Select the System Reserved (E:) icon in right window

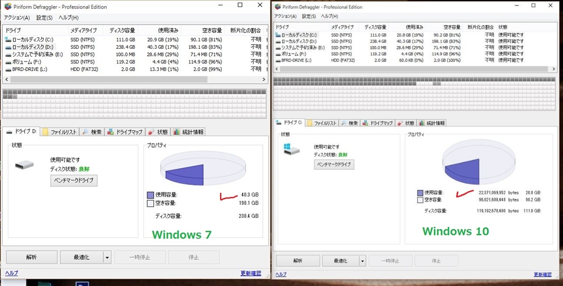pos(278,48)
